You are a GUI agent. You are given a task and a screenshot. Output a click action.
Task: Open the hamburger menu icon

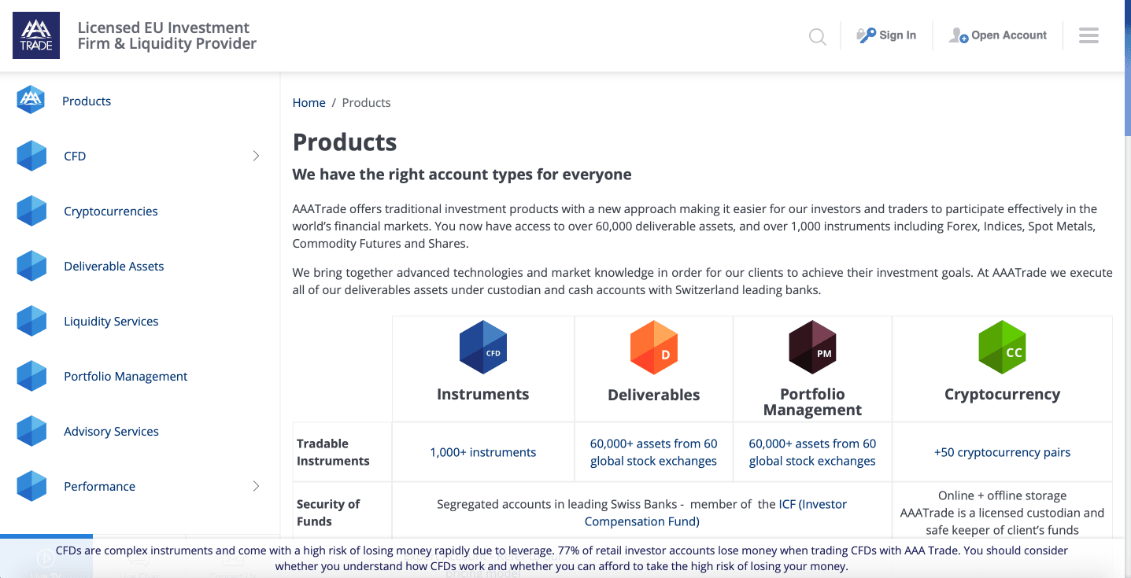click(x=1088, y=35)
